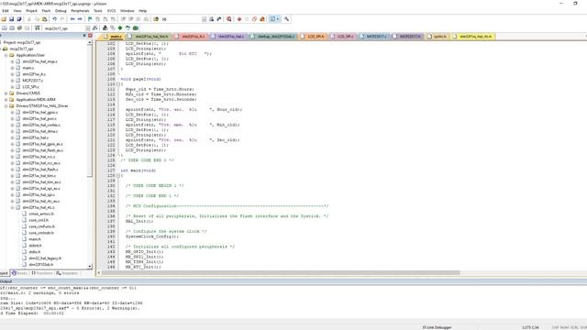Open the Debug menu
This screenshot has height=330, width=587.
click(61, 11)
